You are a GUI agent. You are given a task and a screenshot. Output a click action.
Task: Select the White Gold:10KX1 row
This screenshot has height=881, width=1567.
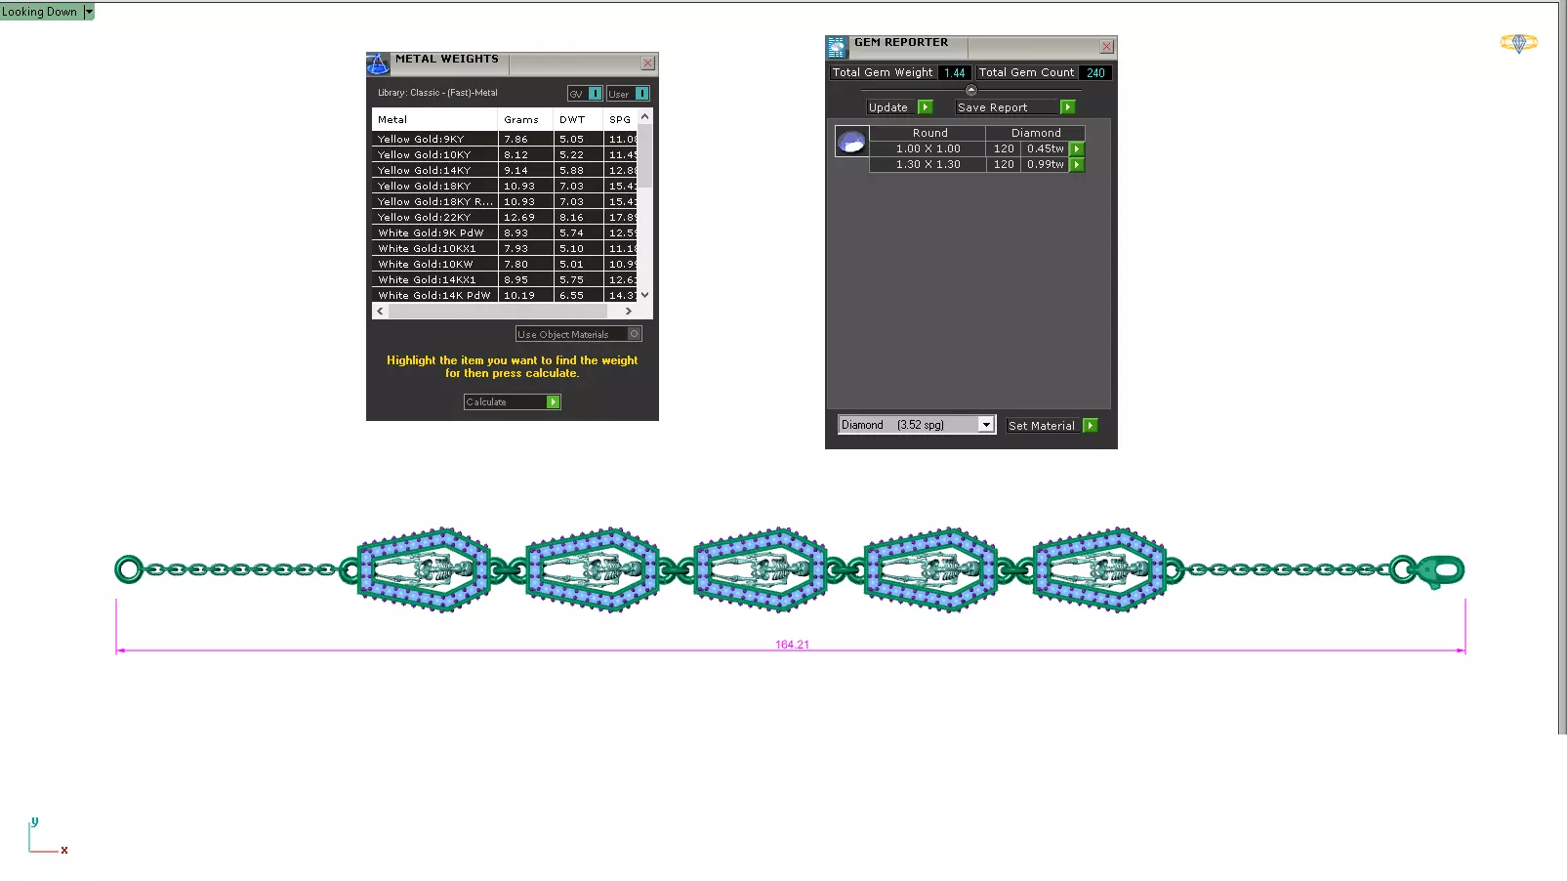(505, 249)
